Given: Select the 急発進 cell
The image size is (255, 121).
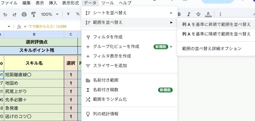Looking at the screenshot, I should (x=34, y=108).
